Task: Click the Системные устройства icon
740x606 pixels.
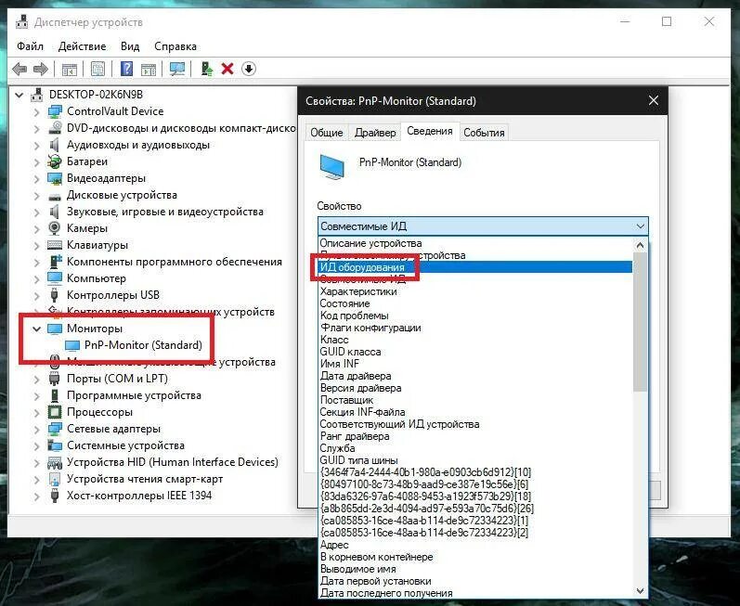Action: point(55,445)
